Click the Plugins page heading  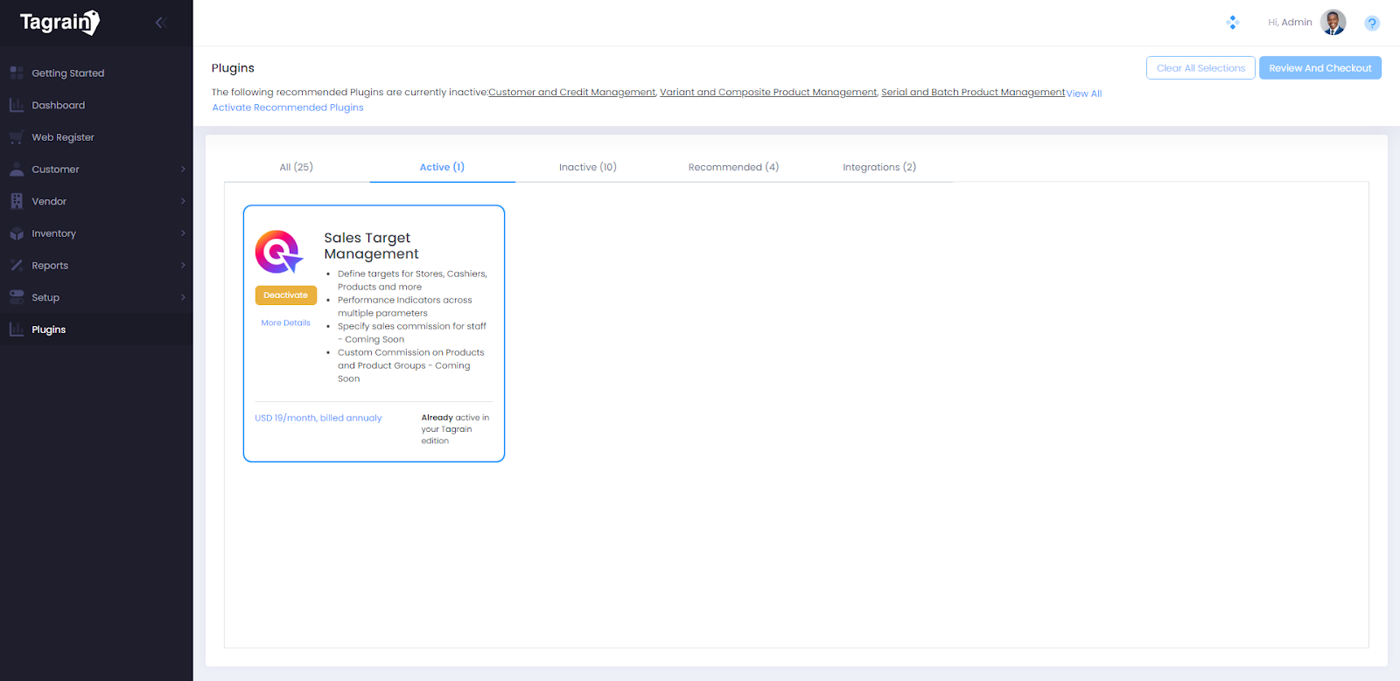(233, 68)
